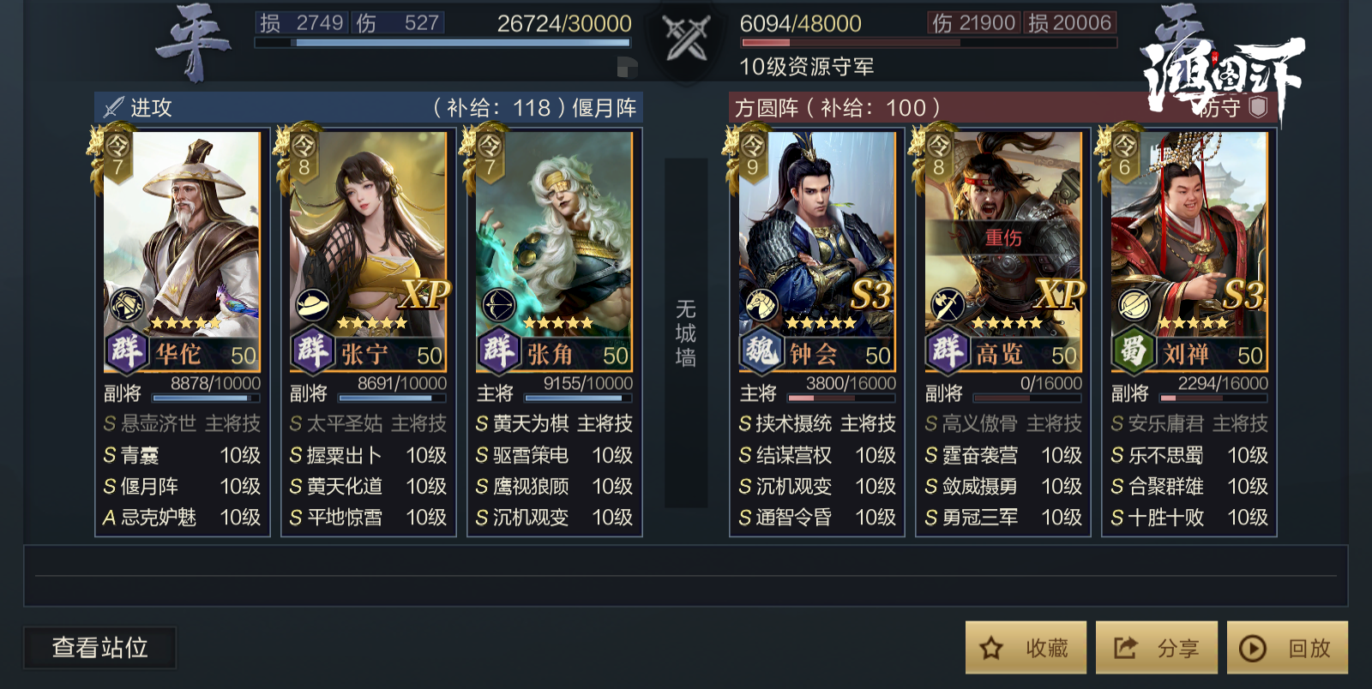The image size is (1372, 689).
Task: Click the 偃月阵 formation label
Action: 604,108
